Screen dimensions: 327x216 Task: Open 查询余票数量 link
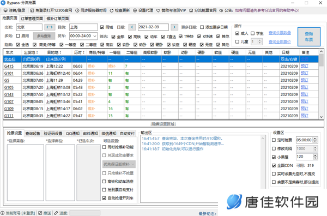point(280,33)
